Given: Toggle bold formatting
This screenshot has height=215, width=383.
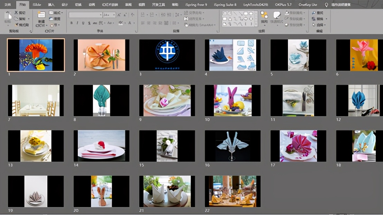Looking at the screenshot, I should (72, 23).
